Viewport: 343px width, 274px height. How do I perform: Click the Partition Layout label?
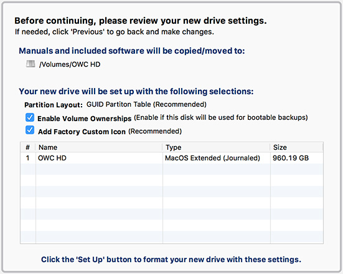coord(54,105)
